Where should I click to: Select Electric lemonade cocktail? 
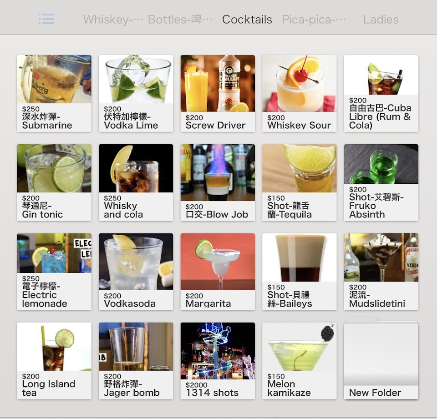pos(54,272)
